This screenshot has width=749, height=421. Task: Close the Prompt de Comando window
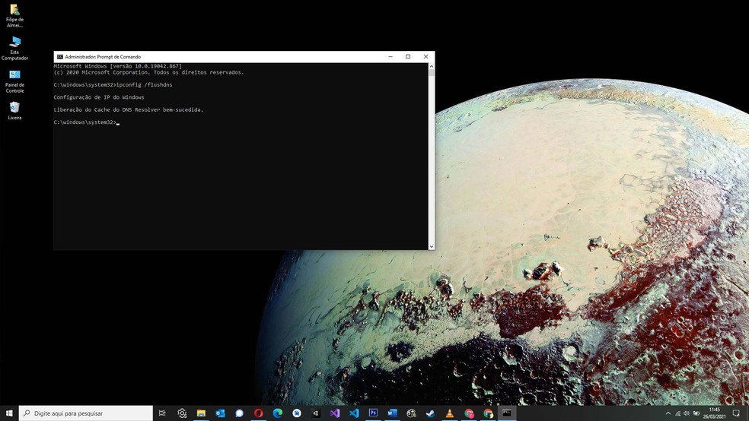pyautogui.click(x=425, y=57)
